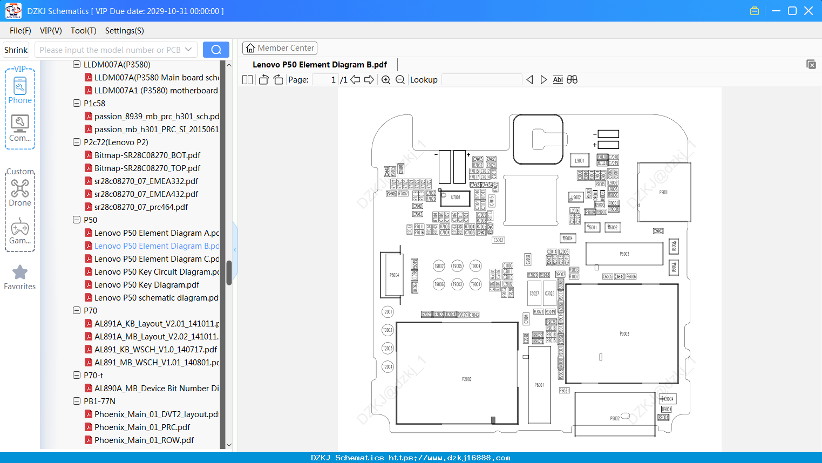Open the VIP(V) menu
Viewport: 822px width, 463px height.
[51, 31]
